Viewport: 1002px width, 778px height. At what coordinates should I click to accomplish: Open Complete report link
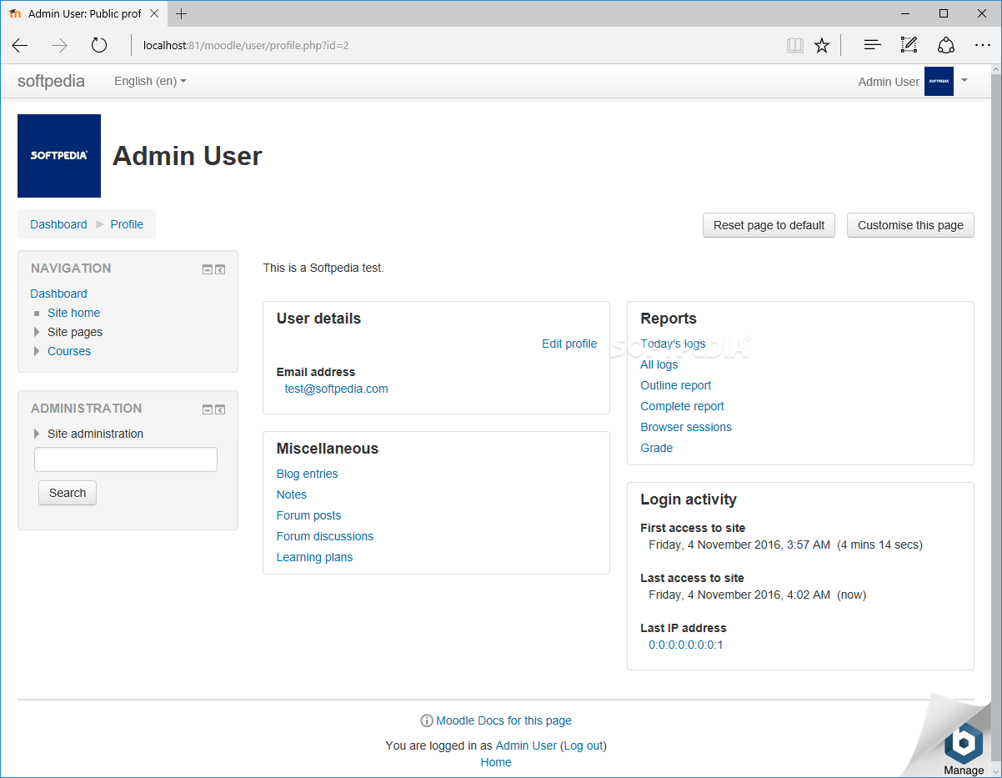coord(682,406)
